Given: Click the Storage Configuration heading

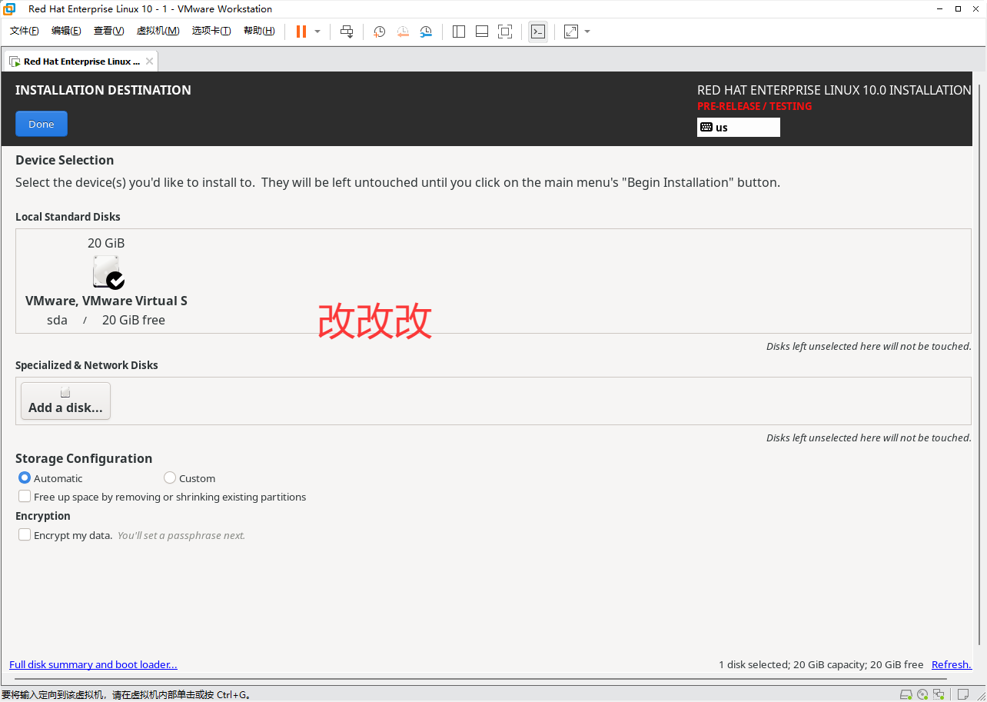Looking at the screenshot, I should (x=84, y=458).
